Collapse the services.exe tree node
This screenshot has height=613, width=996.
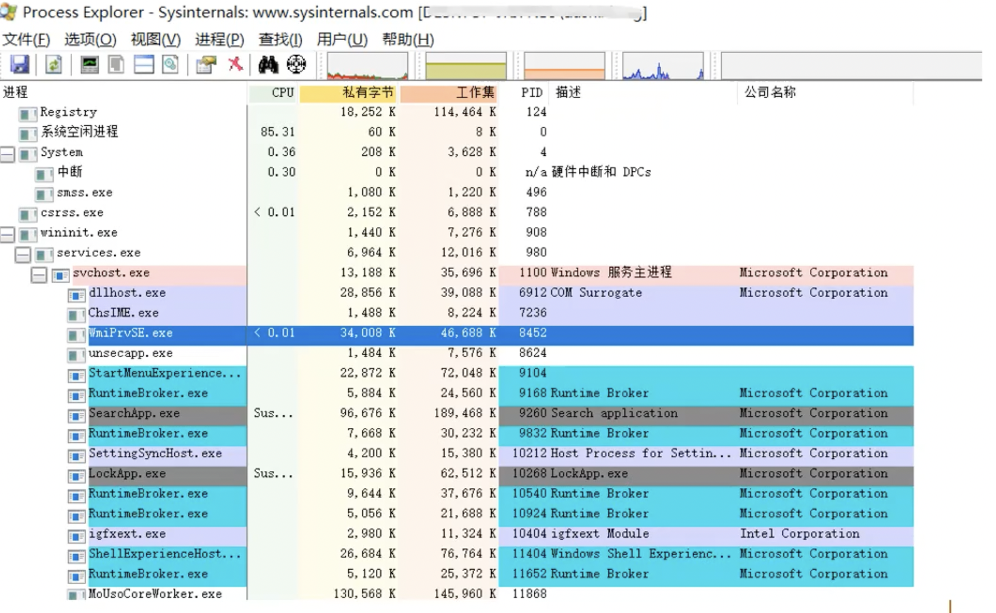point(23,255)
